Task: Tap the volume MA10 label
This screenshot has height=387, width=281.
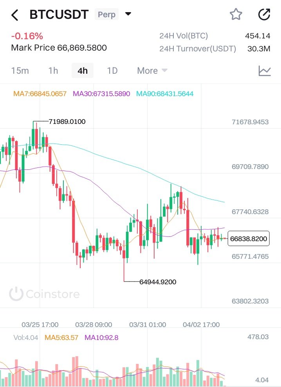Action: click(x=101, y=337)
